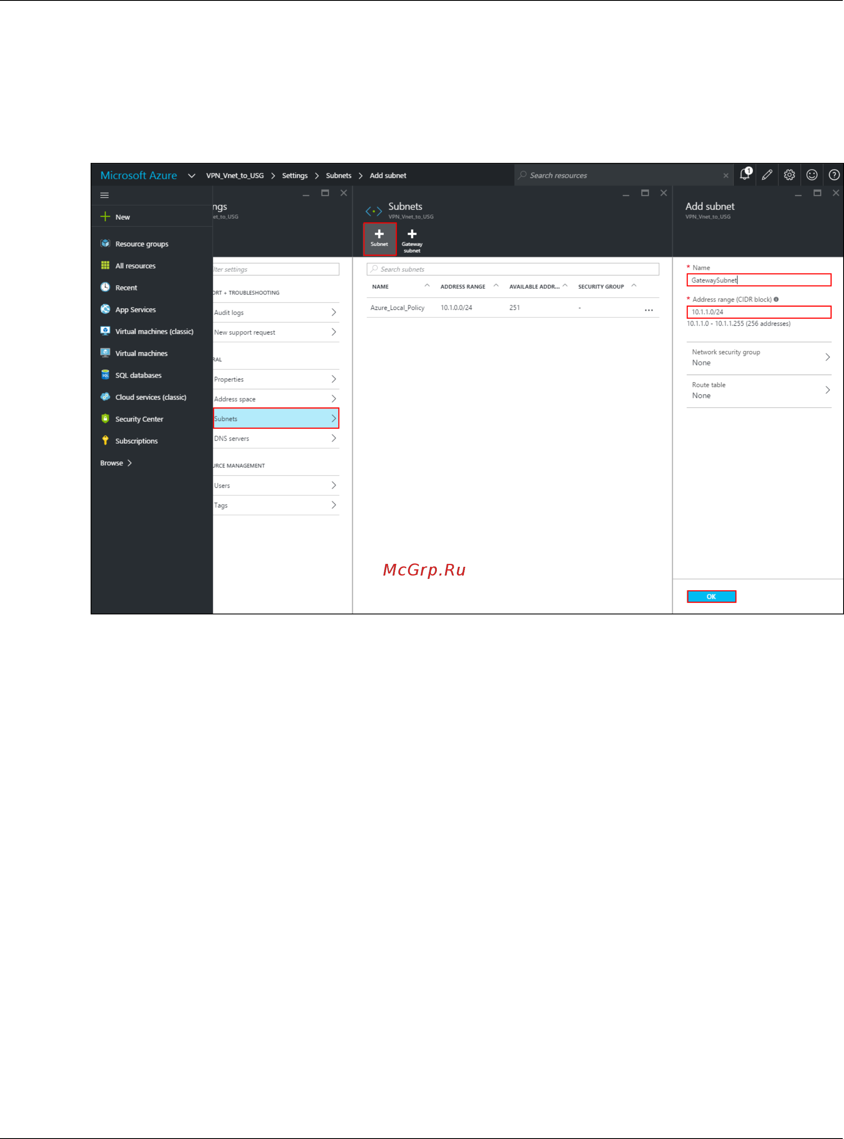Open Address space settings row
The image size is (844, 1139).
(276, 399)
